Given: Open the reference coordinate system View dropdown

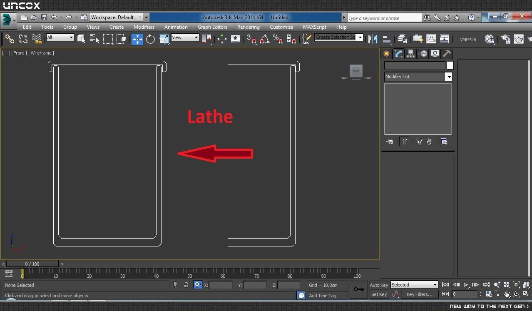Looking at the screenshot, I should (185, 37).
